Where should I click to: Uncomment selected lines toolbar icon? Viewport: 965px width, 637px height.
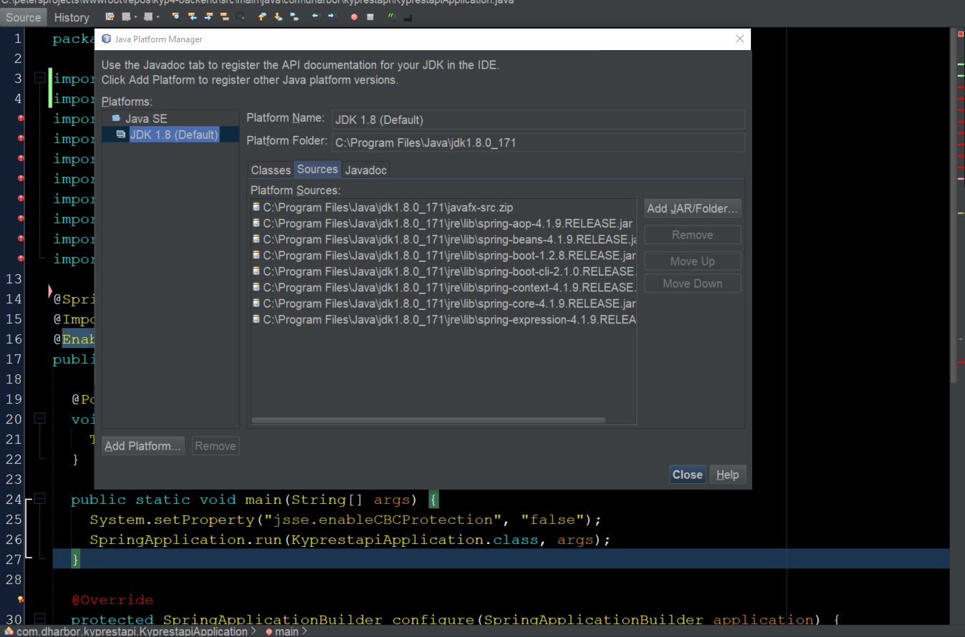tap(406, 16)
